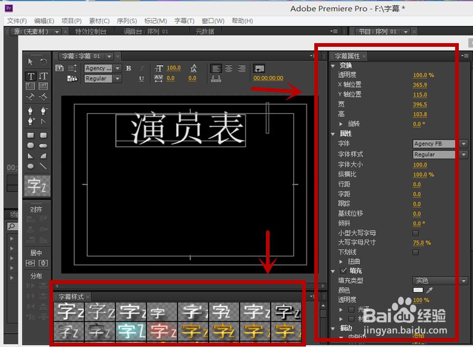The width and height of the screenshot is (473, 347).
Task: Select the Vertical Path Type tool
Action: click(44, 97)
